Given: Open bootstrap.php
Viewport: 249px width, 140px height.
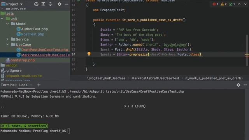Looking at the screenshot, I should pos(23,60).
